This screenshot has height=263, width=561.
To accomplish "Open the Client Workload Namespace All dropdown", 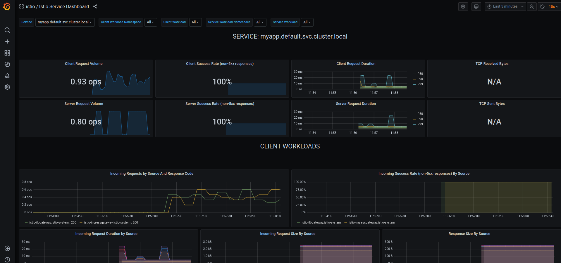I will click(150, 22).
